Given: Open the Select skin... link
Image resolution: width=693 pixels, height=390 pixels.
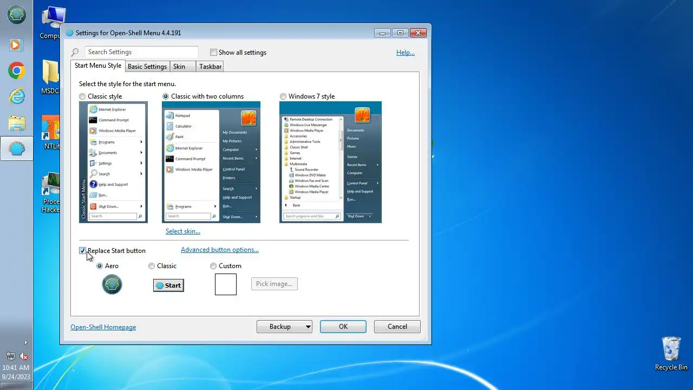Looking at the screenshot, I should pos(183,231).
